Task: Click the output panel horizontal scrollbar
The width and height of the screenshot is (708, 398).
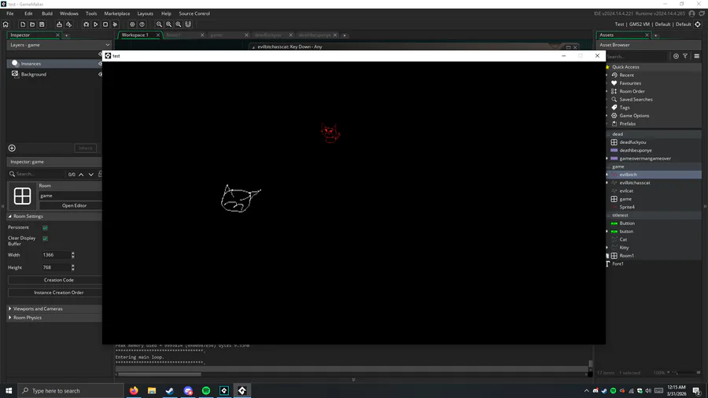Action: pos(160,374)
